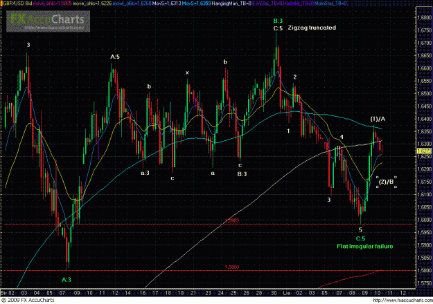Click the 1,6700 price axis label
Image resolution: width=433 pixels, height=304 pixels.
point(424,43)
